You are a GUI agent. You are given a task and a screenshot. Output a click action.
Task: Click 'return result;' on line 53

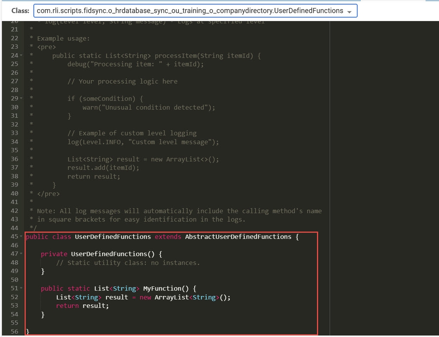(x=82, y=305)
